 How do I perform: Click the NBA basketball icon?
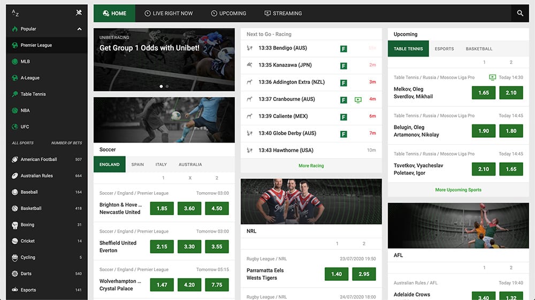pos(14,110)
